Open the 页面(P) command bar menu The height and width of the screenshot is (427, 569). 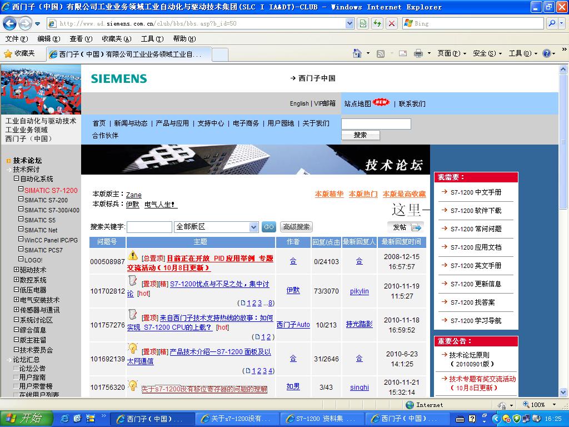pyautogui.click(x=451, y=53)
